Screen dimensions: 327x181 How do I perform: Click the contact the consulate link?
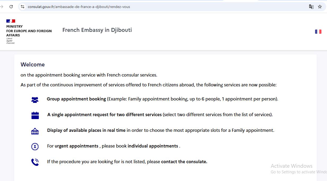[x=184, y=162]
